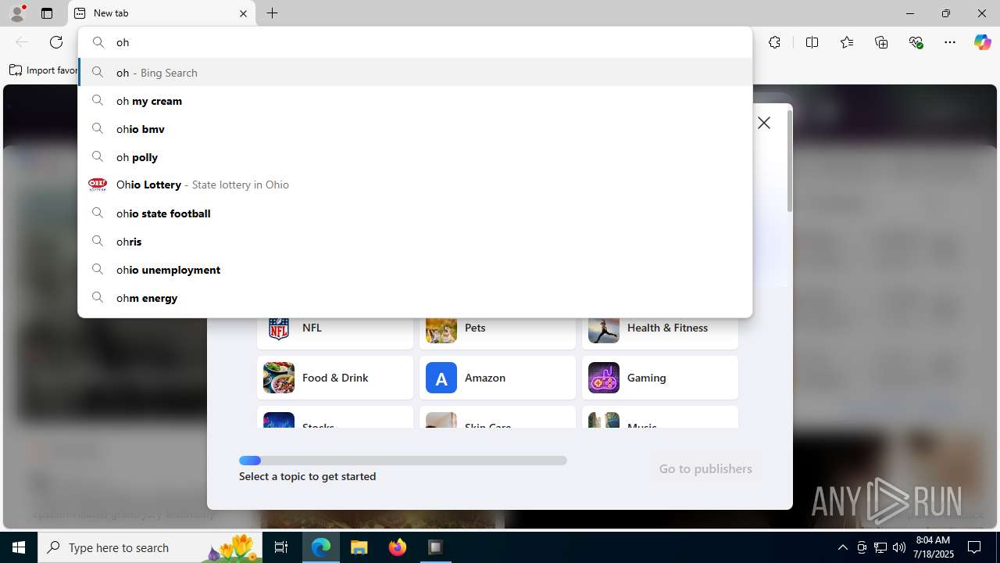Viewport: 1000px width, 563px height.
Task: Select the ohio state football suggestion
Action: pos(415,213)
